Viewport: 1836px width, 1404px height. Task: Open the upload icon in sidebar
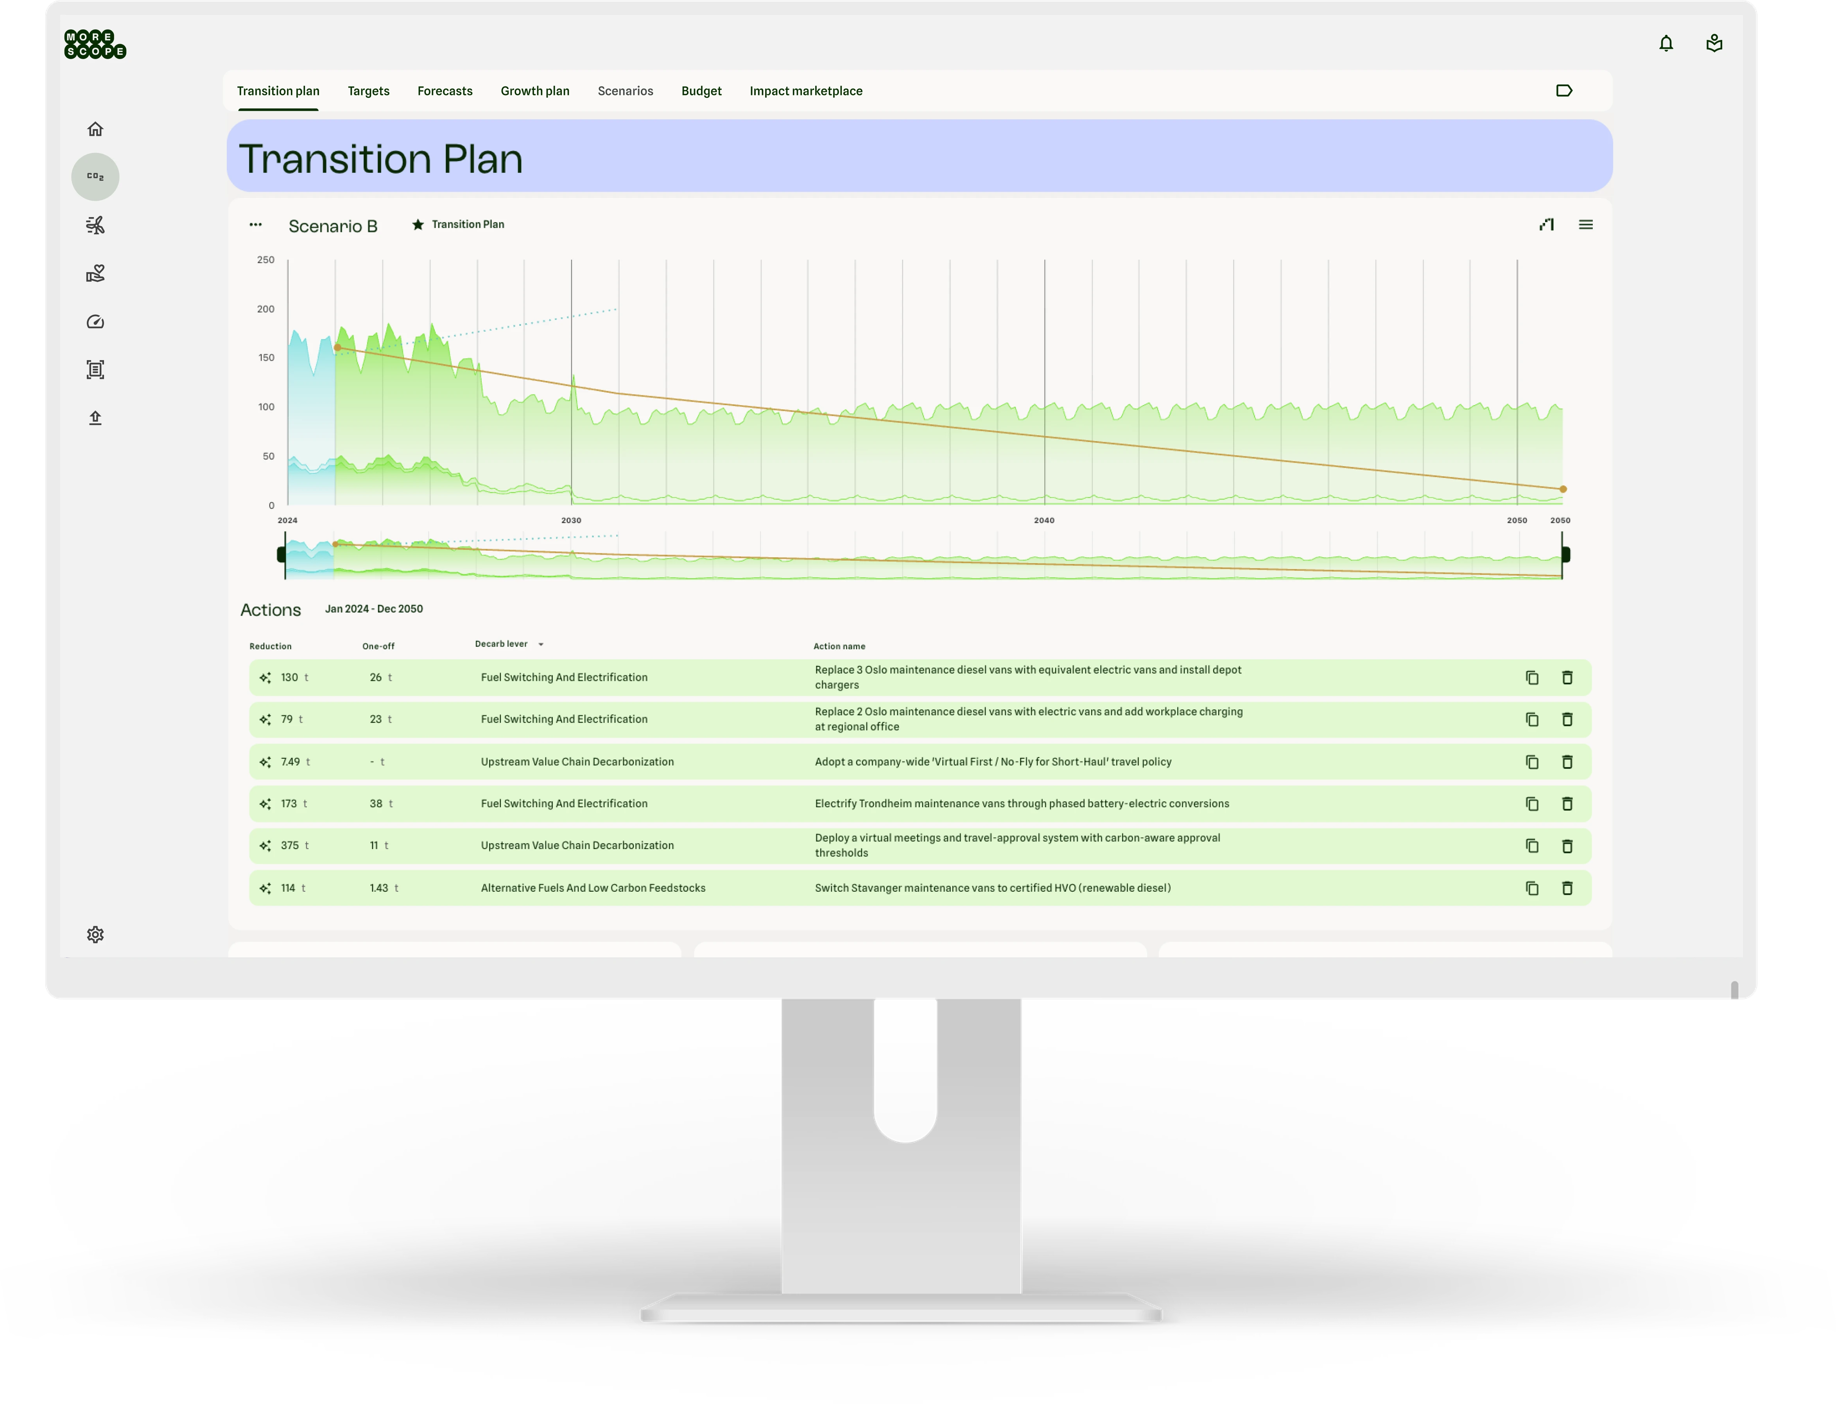95,418
